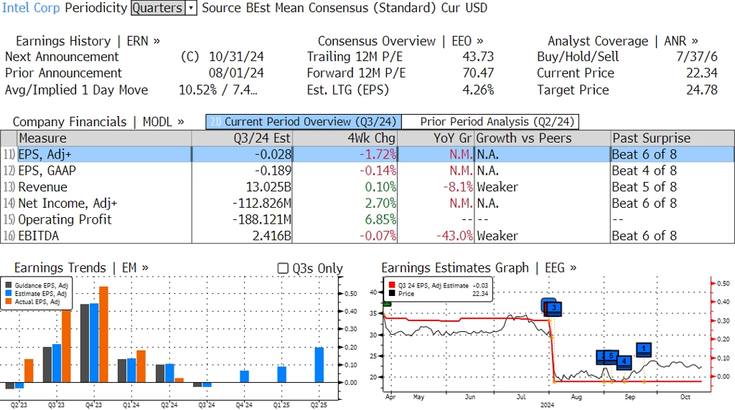The image size is (735, 410).
Task: Click Forward 12M P/E value 70.47
Action: 478,73
